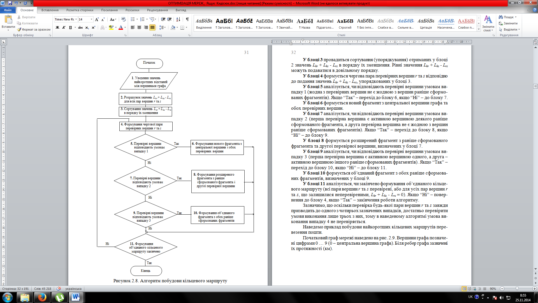Click the українська language indicator

73,289
